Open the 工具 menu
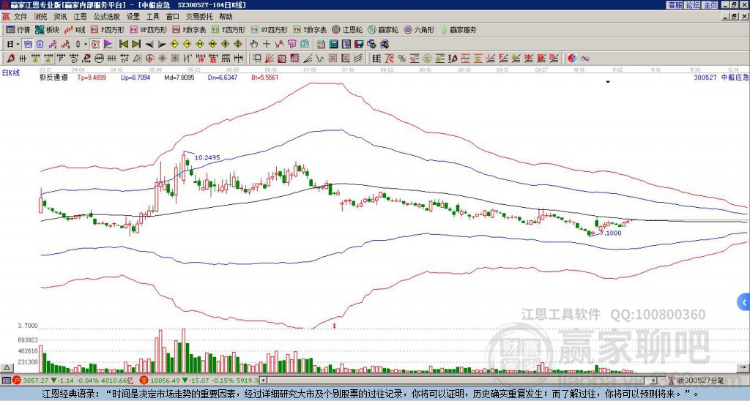This screenshot has height=401, width=750. click(153, 17)
